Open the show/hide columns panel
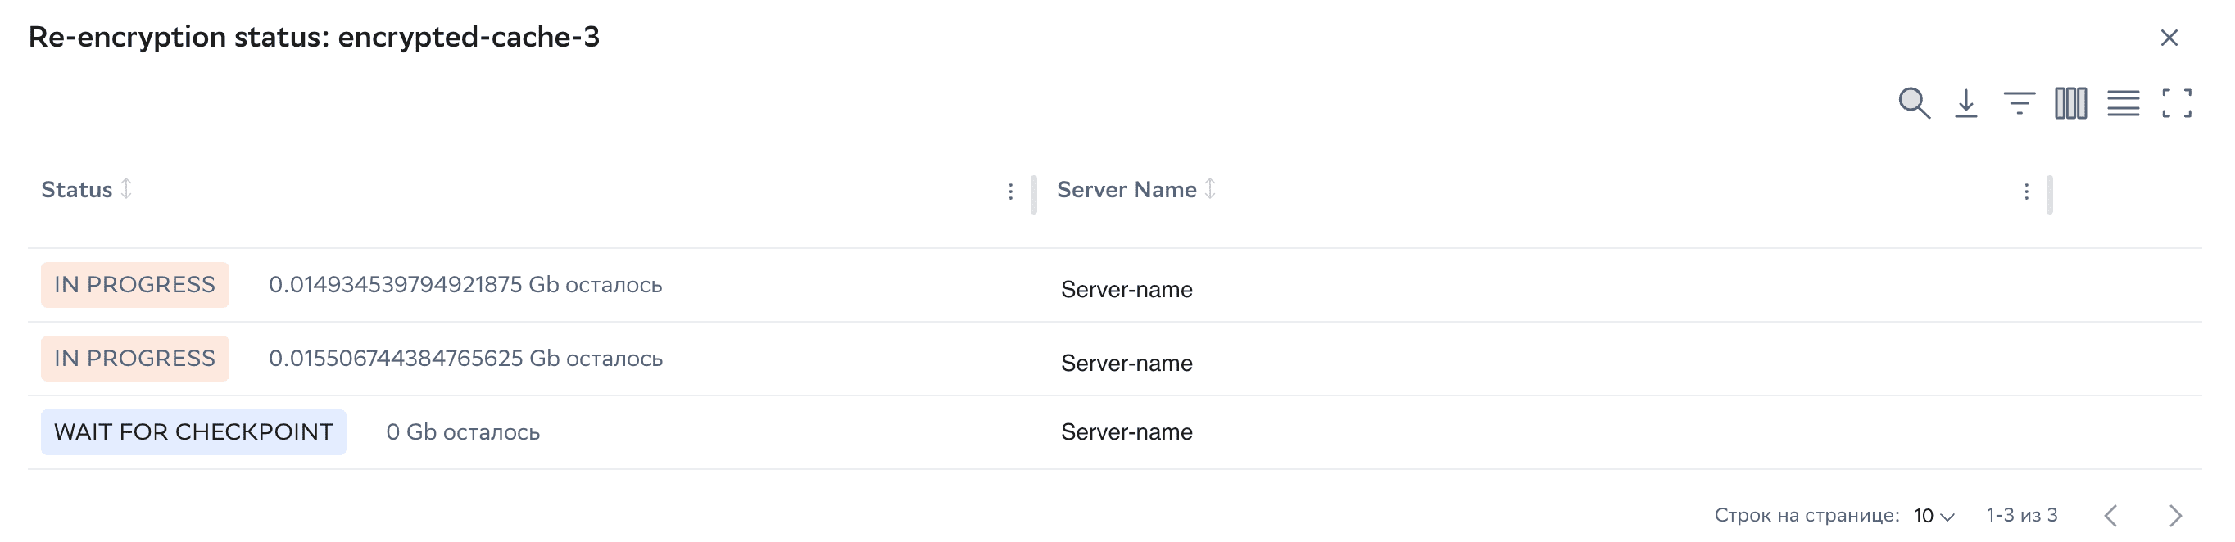 (x=2071, y=103)
